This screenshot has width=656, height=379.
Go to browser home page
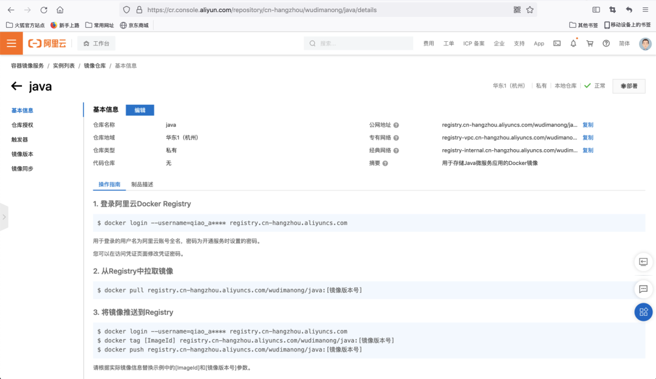(60, 10)
